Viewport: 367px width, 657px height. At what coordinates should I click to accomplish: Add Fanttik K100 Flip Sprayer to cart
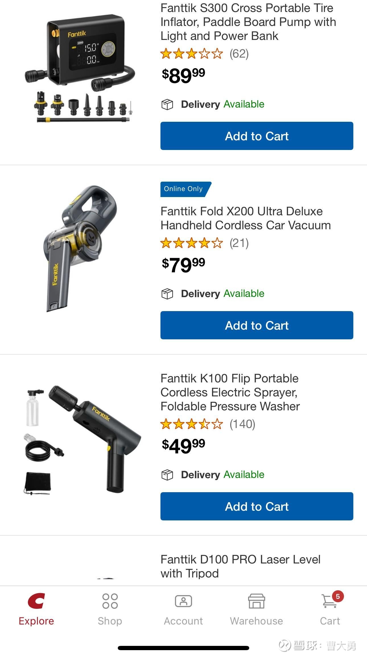pyautogui.click(x=257, y=506)
